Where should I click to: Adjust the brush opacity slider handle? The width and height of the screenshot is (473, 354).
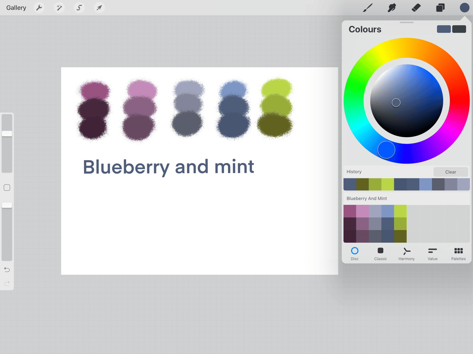[x=7, y=205]
